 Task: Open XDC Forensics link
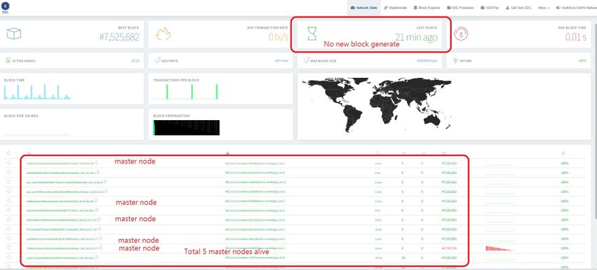461,7
